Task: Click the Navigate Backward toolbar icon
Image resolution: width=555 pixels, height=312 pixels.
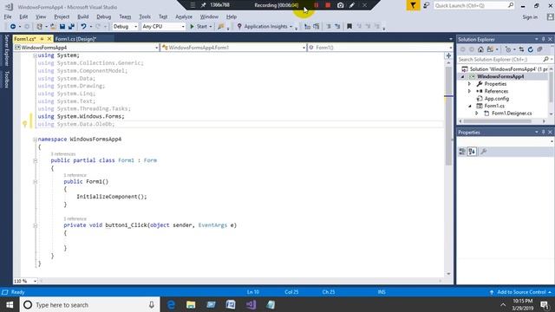Action: pyautogui.click(x=13, y=27)
